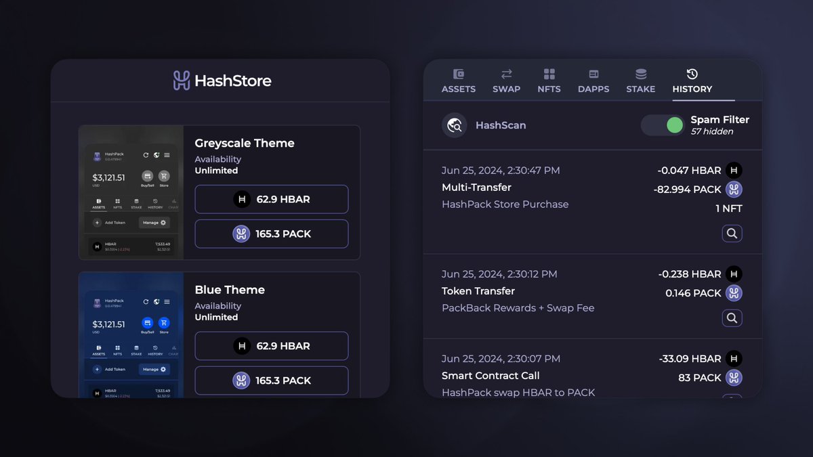Select the Token Transfer transaction label
The width and height of the screenshot is (813, 457).
click(478, 291)
